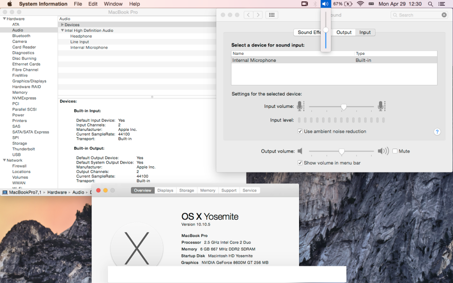This screenshot has width=453, height=283.
Task: Click the loud microphone icon beside input slider
Action: click(381, 106)
